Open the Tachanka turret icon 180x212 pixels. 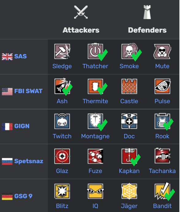tap(163, 155)
